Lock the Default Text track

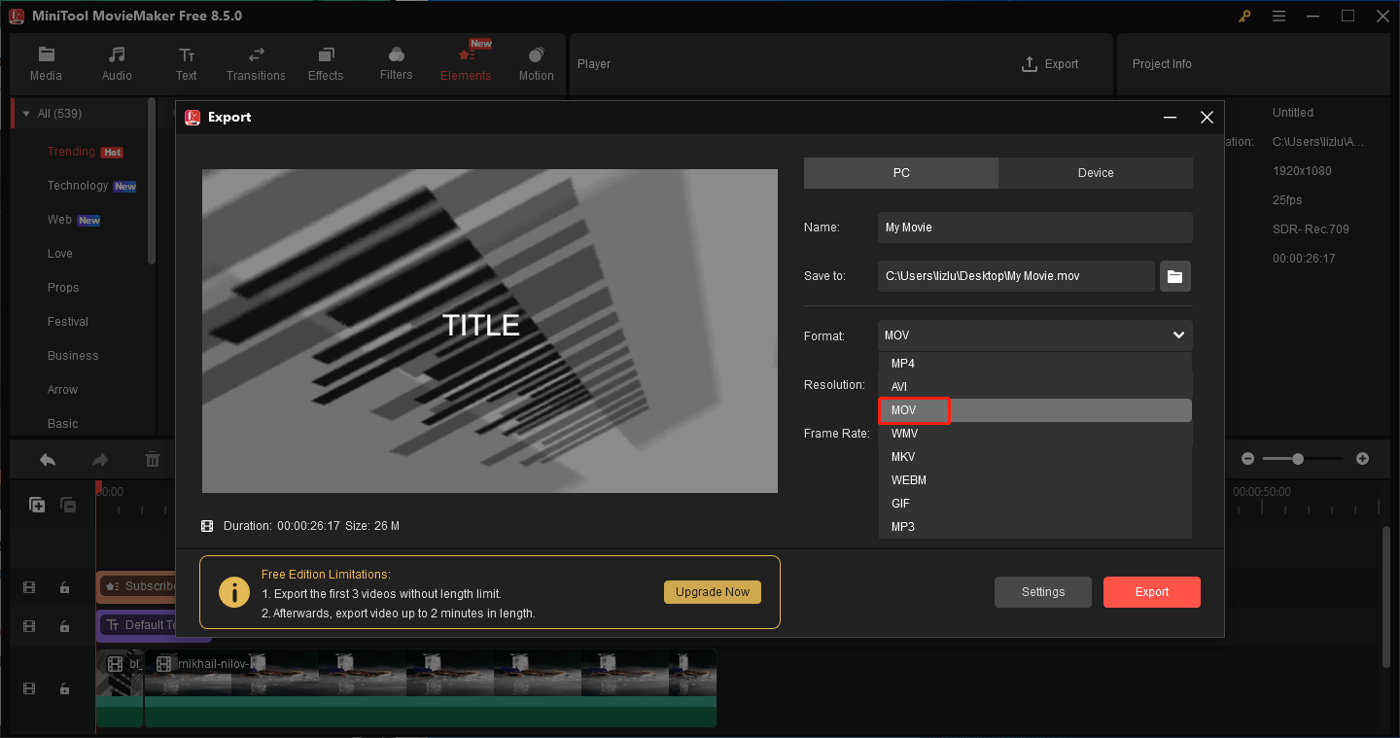(x=64, y=626)
